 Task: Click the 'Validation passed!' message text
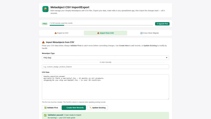pyautogui.click(x=55, y=115)
